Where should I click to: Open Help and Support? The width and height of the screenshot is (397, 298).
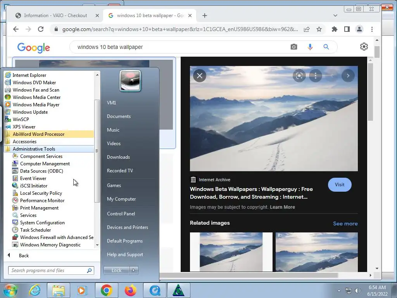coord(125,255)
